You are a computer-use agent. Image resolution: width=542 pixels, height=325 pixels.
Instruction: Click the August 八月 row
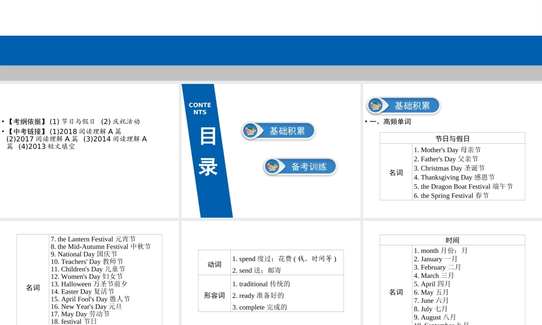coord(435,317)
